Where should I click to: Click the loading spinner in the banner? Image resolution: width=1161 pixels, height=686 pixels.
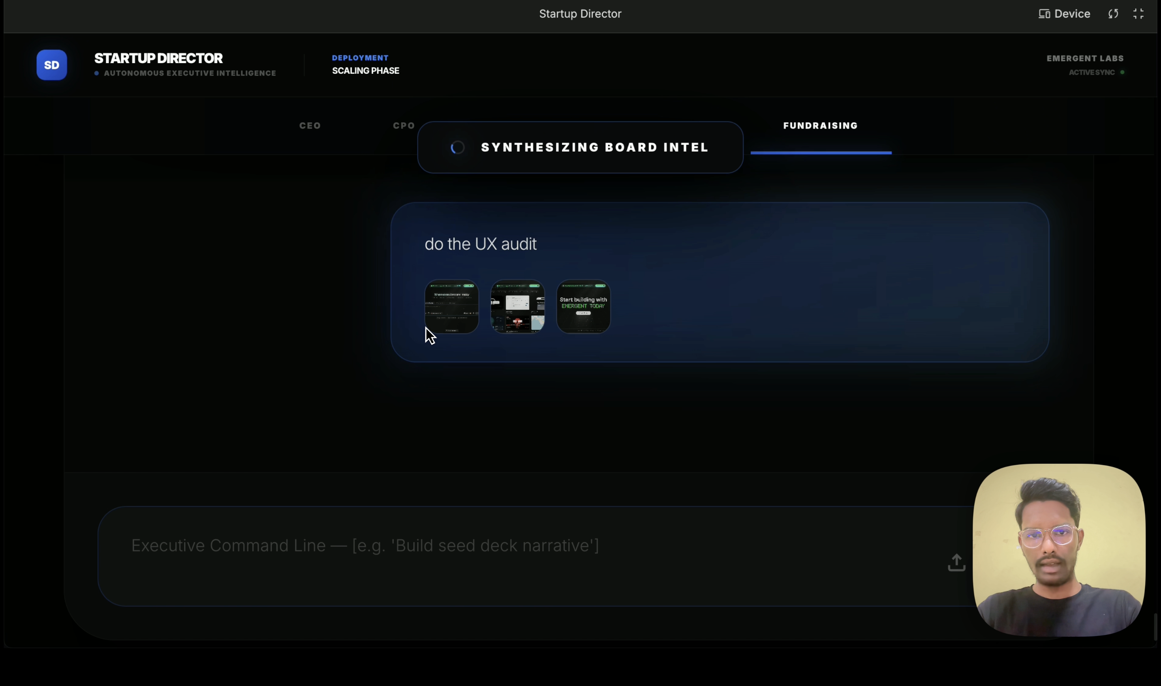[457, 148]
